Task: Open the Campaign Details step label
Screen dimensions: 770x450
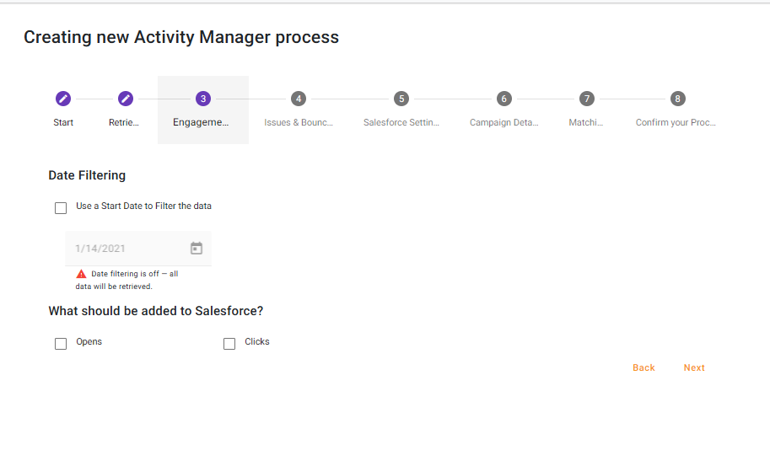Action: [x=503, y=122]
